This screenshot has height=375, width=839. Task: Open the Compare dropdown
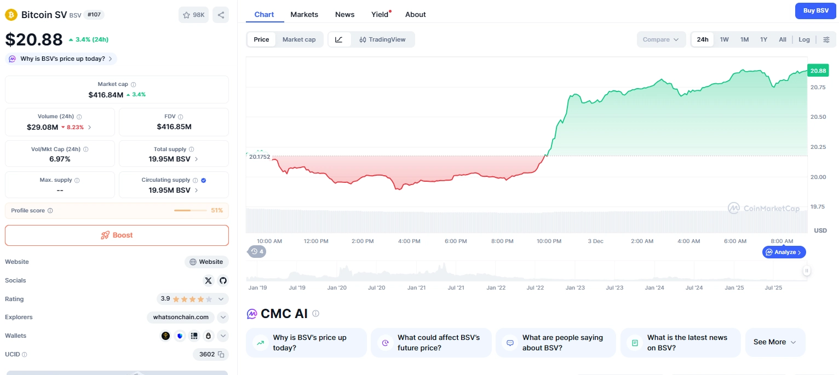pos(660,39)
